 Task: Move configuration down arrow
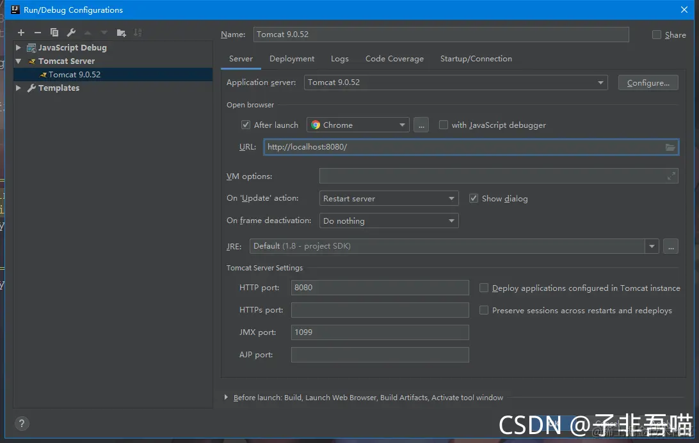[x=104, y=33]
